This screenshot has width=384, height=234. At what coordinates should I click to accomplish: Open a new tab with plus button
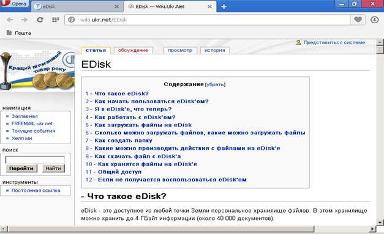(x=224, y=7)
